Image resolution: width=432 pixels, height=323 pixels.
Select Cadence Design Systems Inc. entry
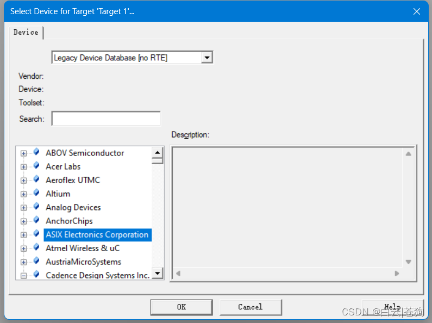tap(98, 275)
